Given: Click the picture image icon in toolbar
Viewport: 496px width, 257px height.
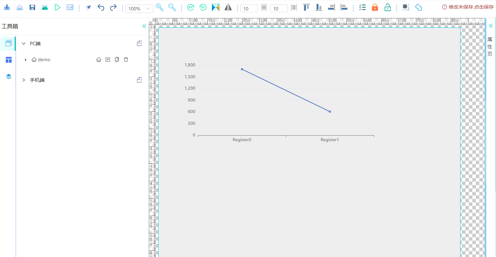Looking at the screenshot, I should point(45,7).
